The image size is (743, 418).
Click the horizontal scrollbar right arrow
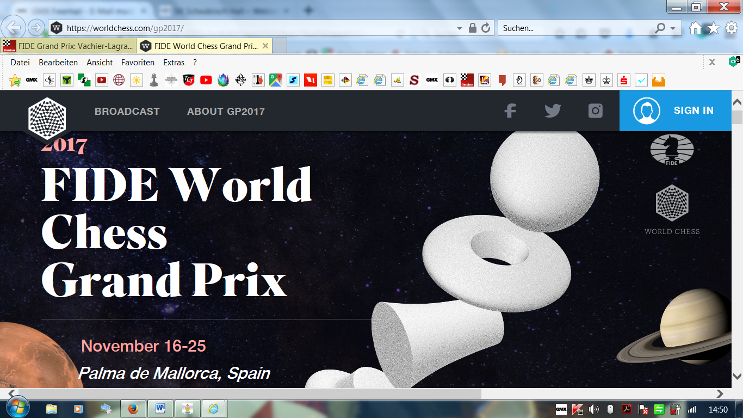tap(720, 394)
